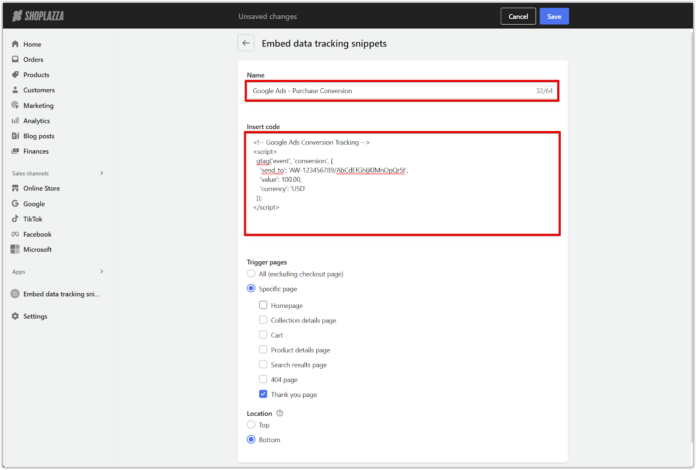Click the Facebook Meta icon

(x=15, y=234)
